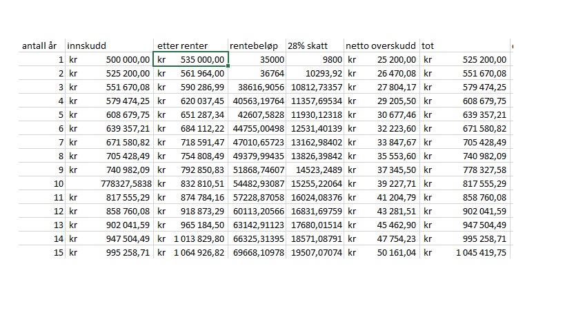Image resolution: width=565 pixels, height=317 pixels.
Task: Click the 'netto overskudd' header cell
Action: pos(382,45)
